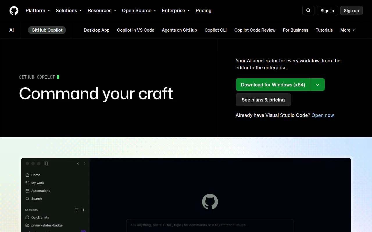
Task: Click the Sessions heading
Action: (x=31, y=210)
